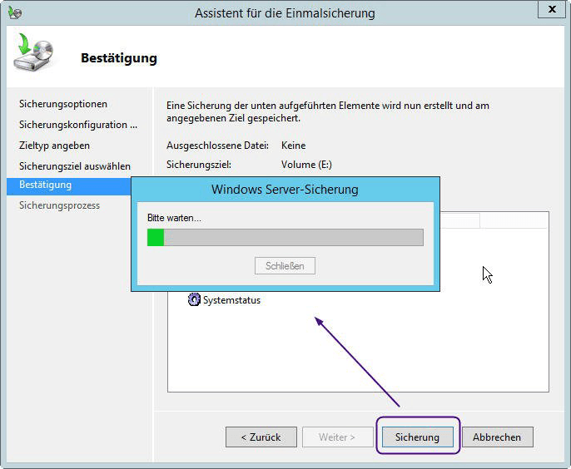The image size is (571, 469).
Task: Jump to Sicherungsziel auswählen step
Action: click(x=75, y=166)
